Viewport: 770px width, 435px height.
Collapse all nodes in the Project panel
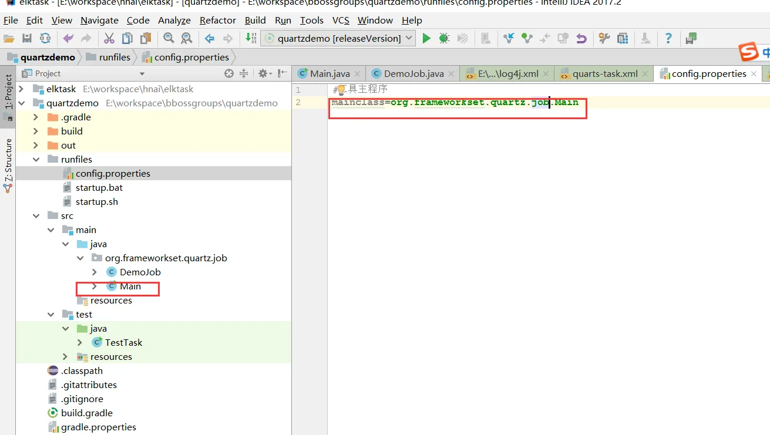click(244, 73)
